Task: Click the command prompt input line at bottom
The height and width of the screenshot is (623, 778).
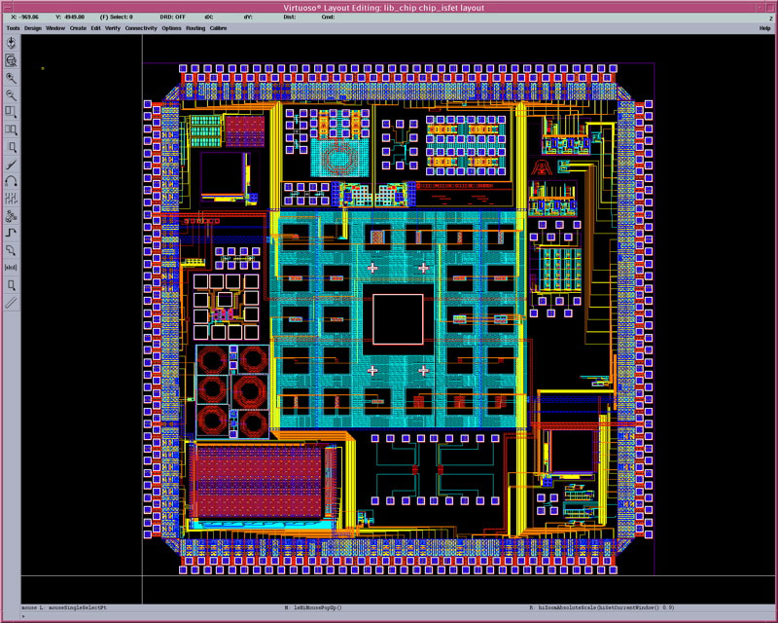Action: (x=389, y=616)
